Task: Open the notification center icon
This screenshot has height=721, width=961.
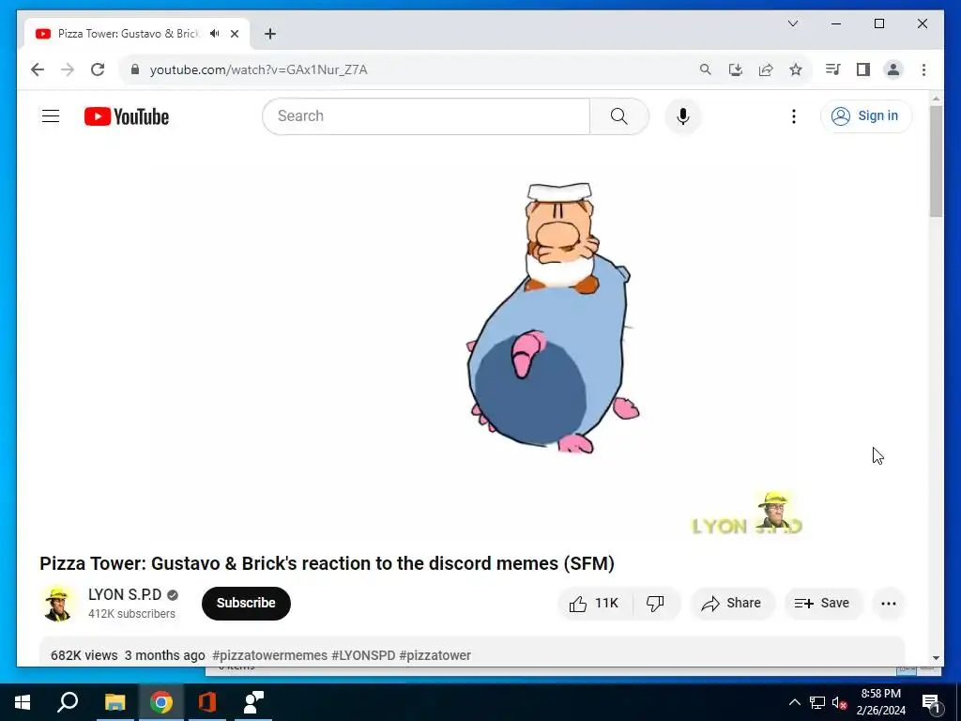Action: click(931, 702)
